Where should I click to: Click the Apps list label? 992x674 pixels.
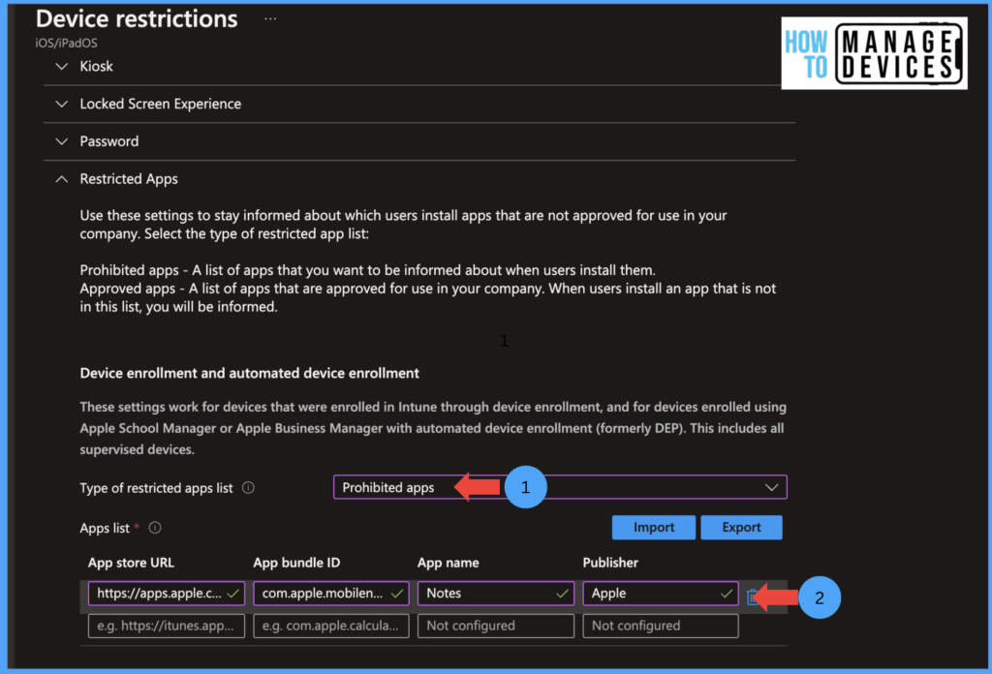point(105,528)
